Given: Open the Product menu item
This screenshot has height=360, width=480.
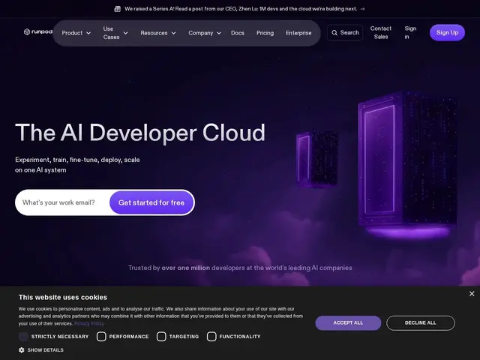Looking at the screenshot, I should coord(76,33).
